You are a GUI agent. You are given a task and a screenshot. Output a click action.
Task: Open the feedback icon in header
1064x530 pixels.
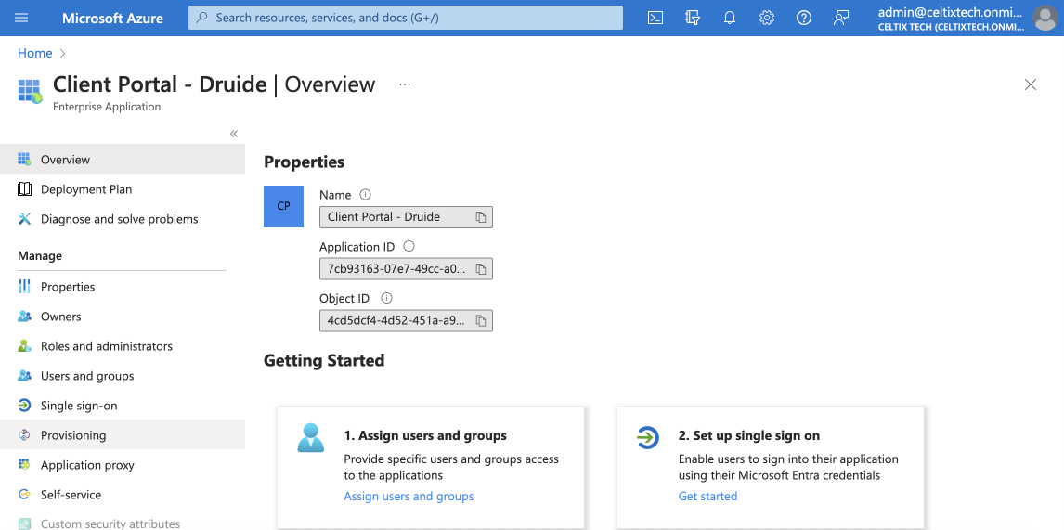841,18
